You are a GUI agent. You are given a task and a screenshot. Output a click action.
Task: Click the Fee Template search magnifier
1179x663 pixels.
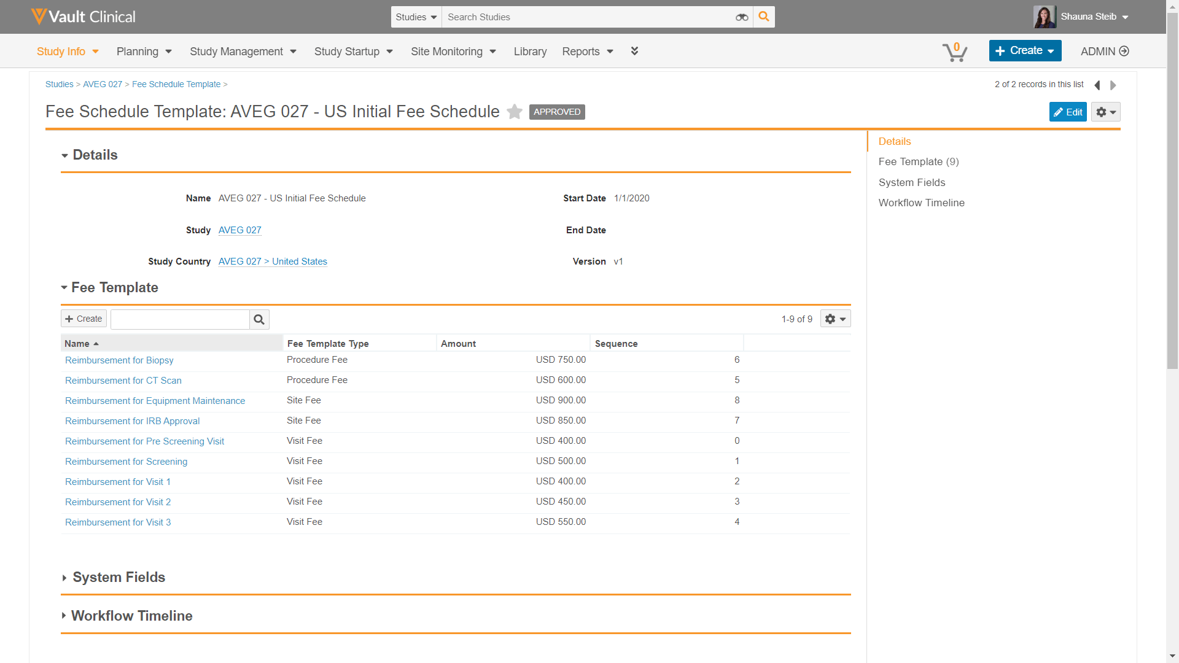click(259, 319)
